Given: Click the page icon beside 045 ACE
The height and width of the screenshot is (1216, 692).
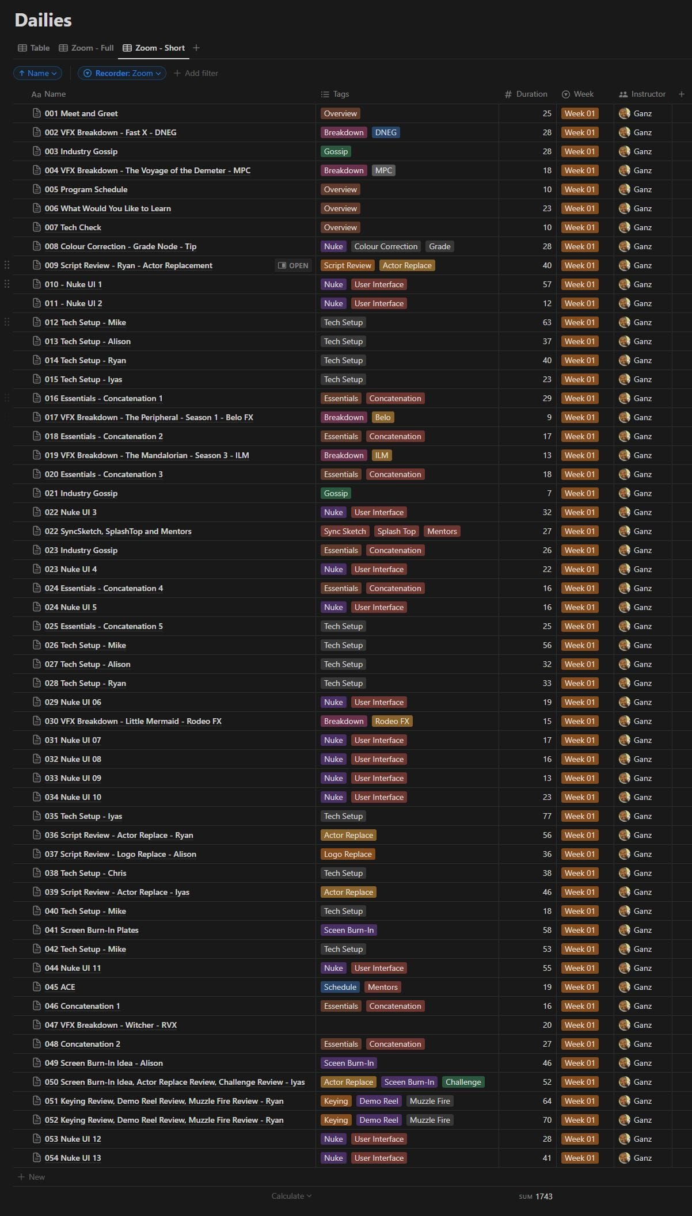Looking at the screenshot, I should coord(37,987).
